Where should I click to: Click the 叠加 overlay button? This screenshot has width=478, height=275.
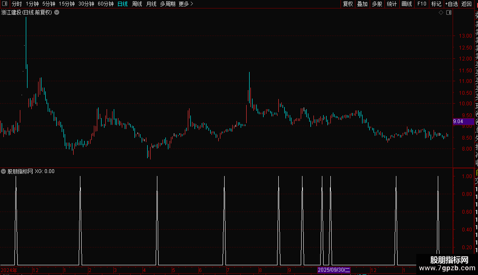tap(362, 4)
